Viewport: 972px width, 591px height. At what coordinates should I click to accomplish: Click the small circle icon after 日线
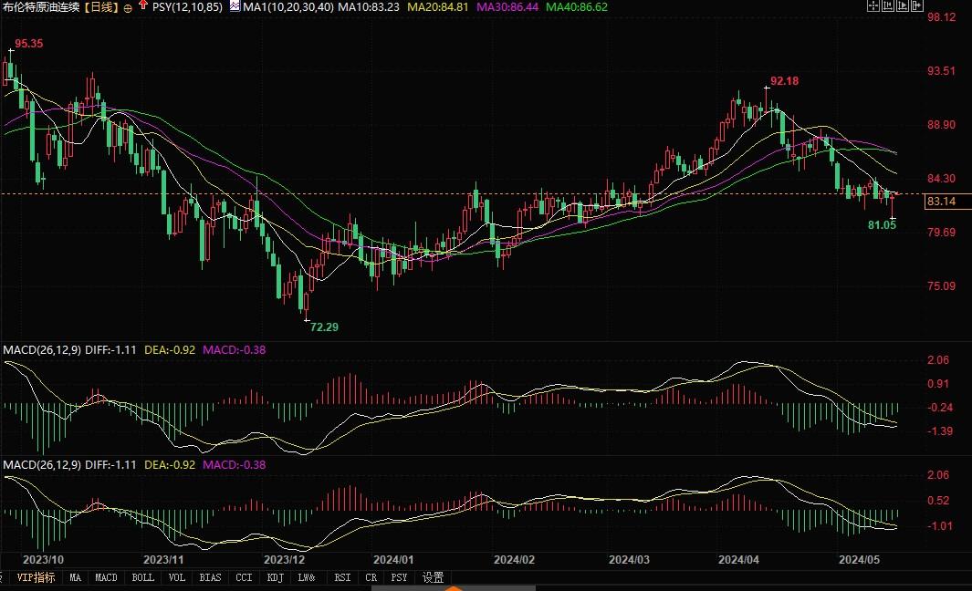[127, 6]
